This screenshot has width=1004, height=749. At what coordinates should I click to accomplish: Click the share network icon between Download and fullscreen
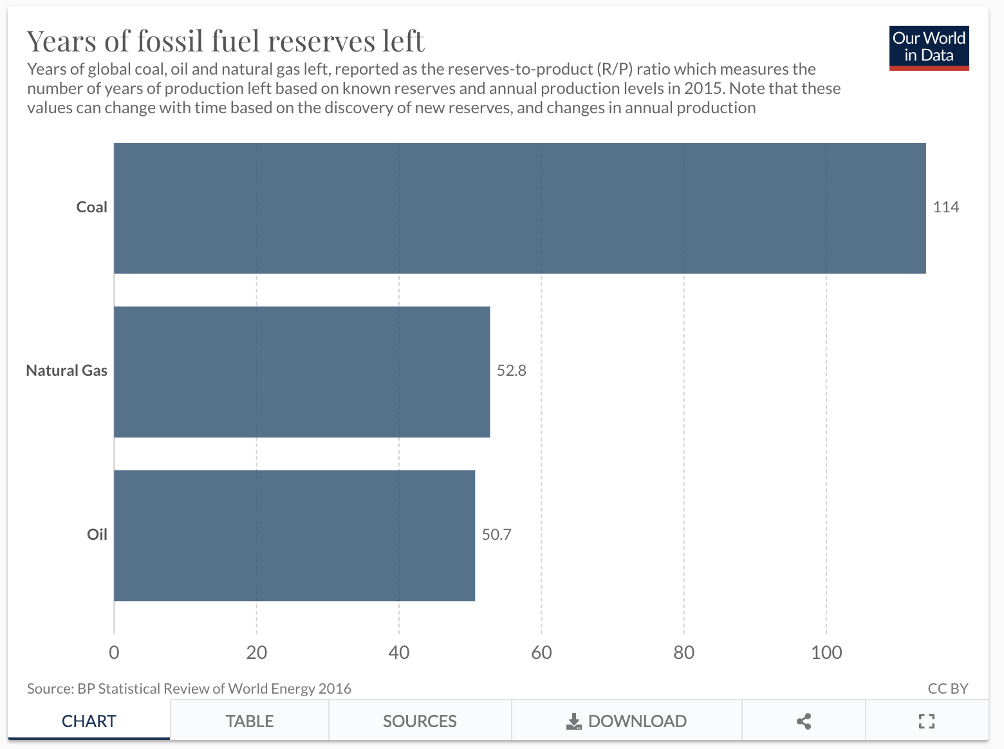[x=803, y=721]
